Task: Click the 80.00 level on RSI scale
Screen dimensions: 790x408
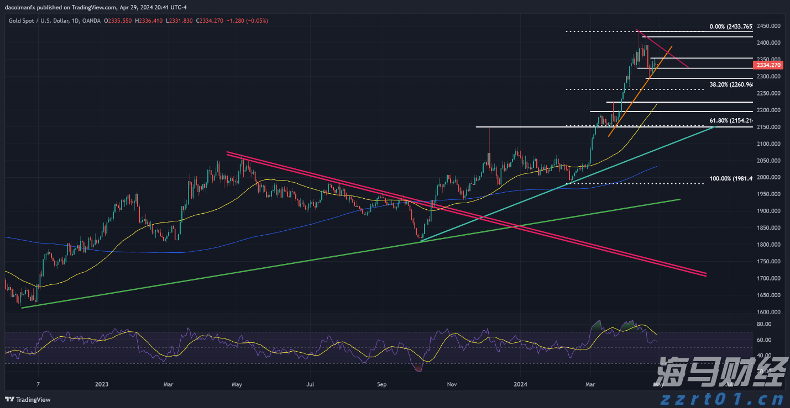Action: 763,324
